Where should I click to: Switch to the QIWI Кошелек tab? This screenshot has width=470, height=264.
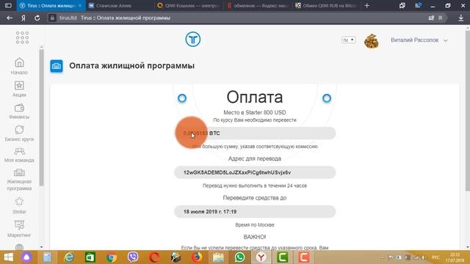click(x=189, y=6)
